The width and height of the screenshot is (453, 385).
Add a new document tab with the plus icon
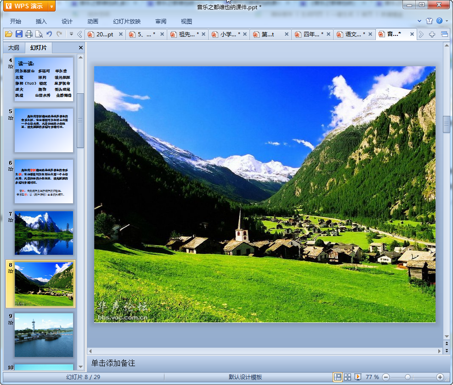[x=432, y=34]
